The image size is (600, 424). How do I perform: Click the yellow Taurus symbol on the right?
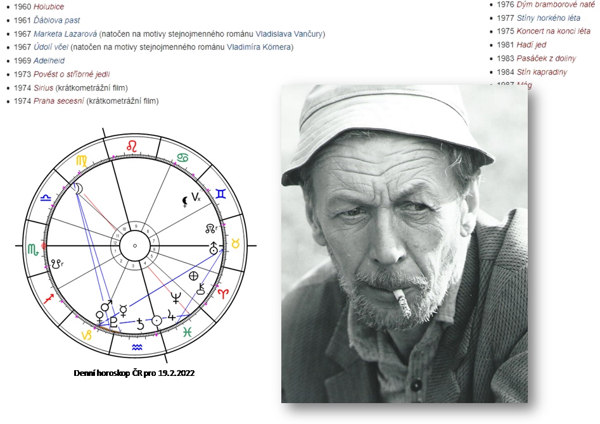click(x=236, y=244)
